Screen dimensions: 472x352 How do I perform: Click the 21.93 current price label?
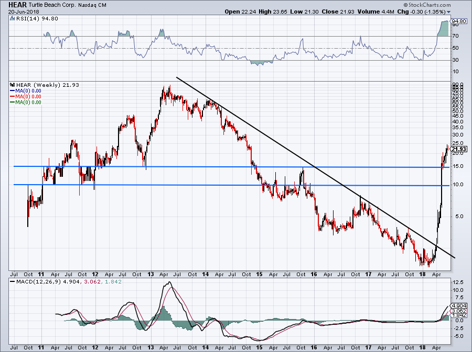coord(458,149)
